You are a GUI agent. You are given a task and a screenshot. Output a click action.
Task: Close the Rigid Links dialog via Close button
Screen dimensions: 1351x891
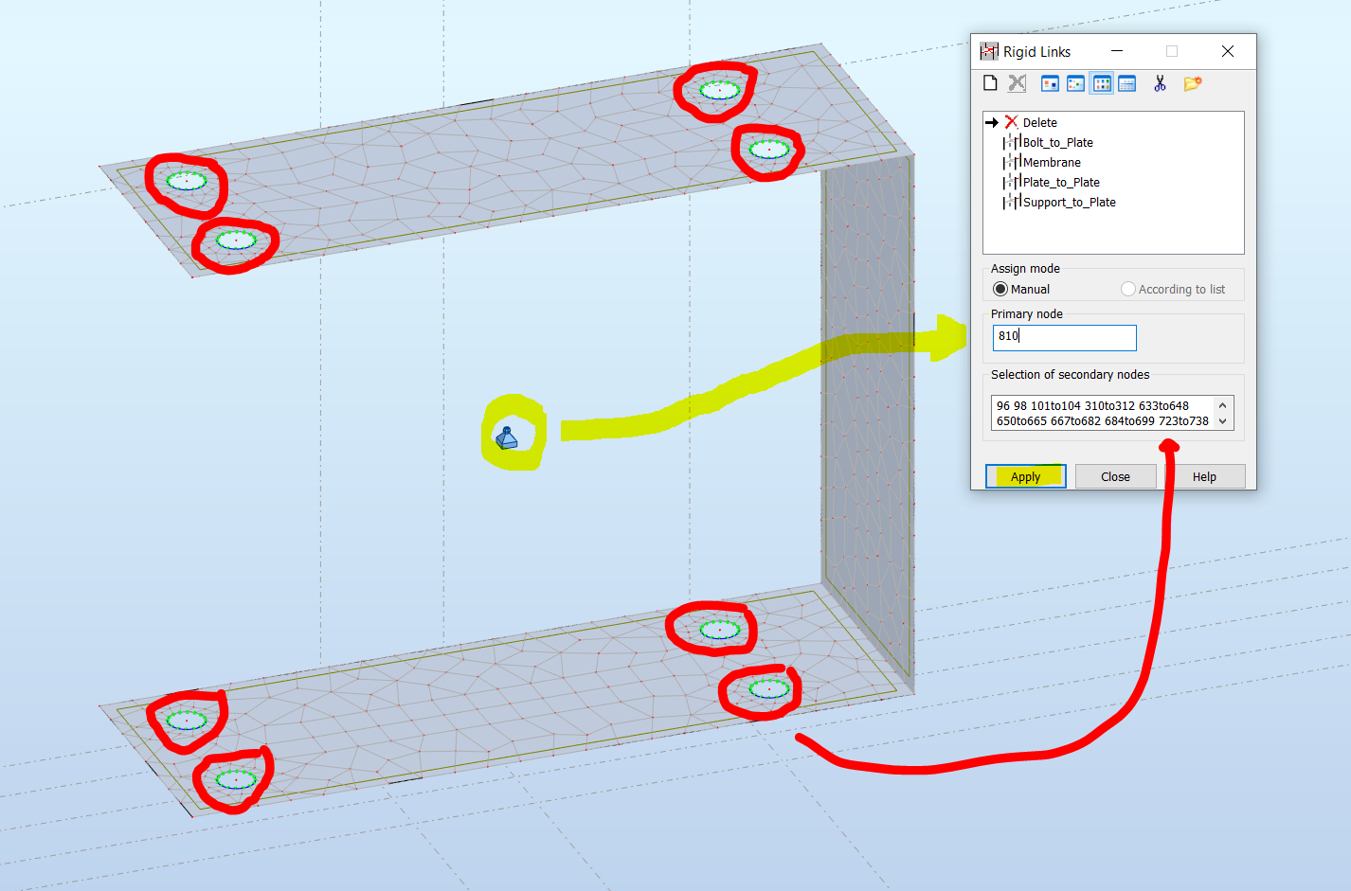point(1115,476)
